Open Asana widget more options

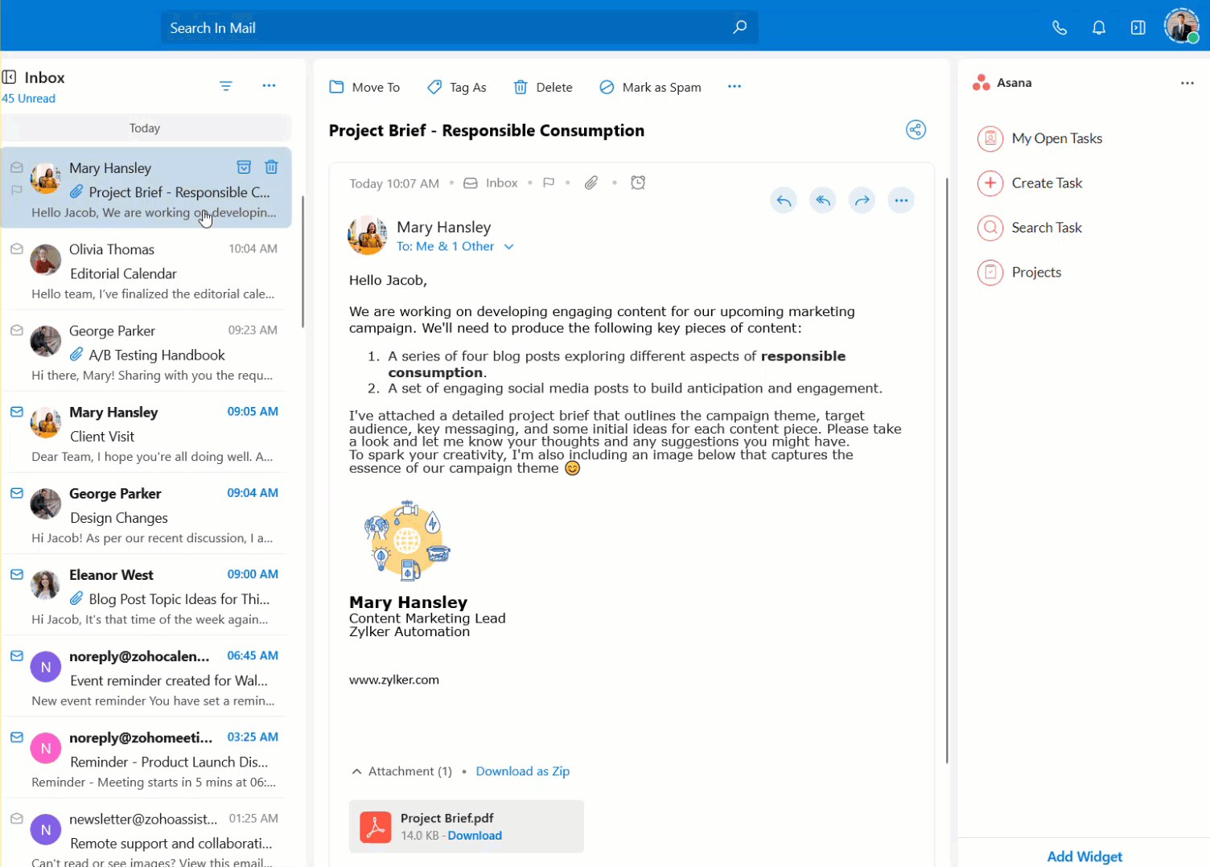click(x=1187, y=83)
